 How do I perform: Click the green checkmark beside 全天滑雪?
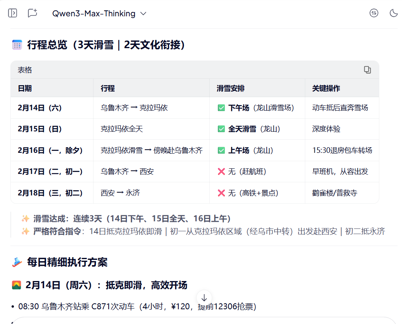[x=222, y=129]
